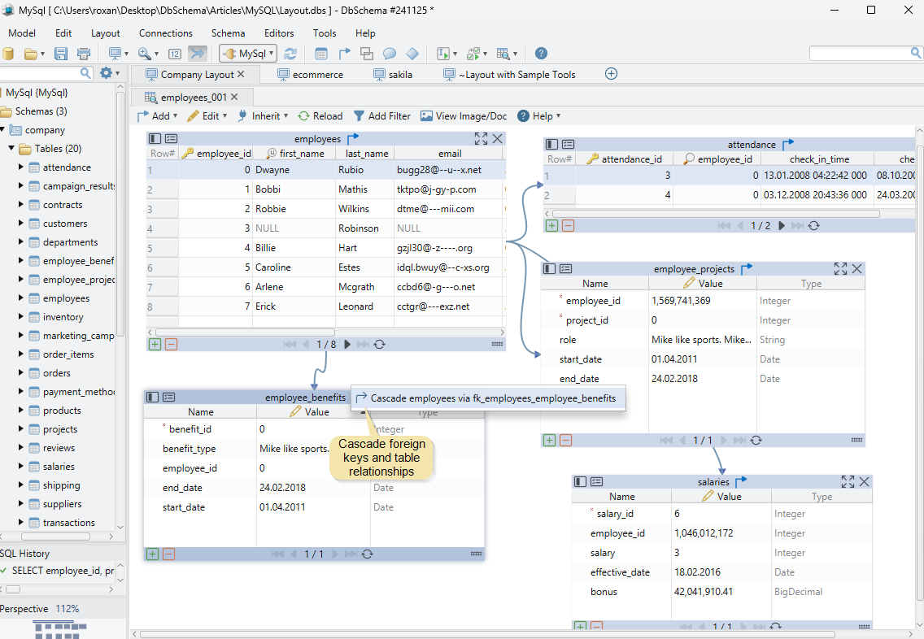Close the employees_001 editor tab
This screenshot has width=924, height=639.
[234, 98]
